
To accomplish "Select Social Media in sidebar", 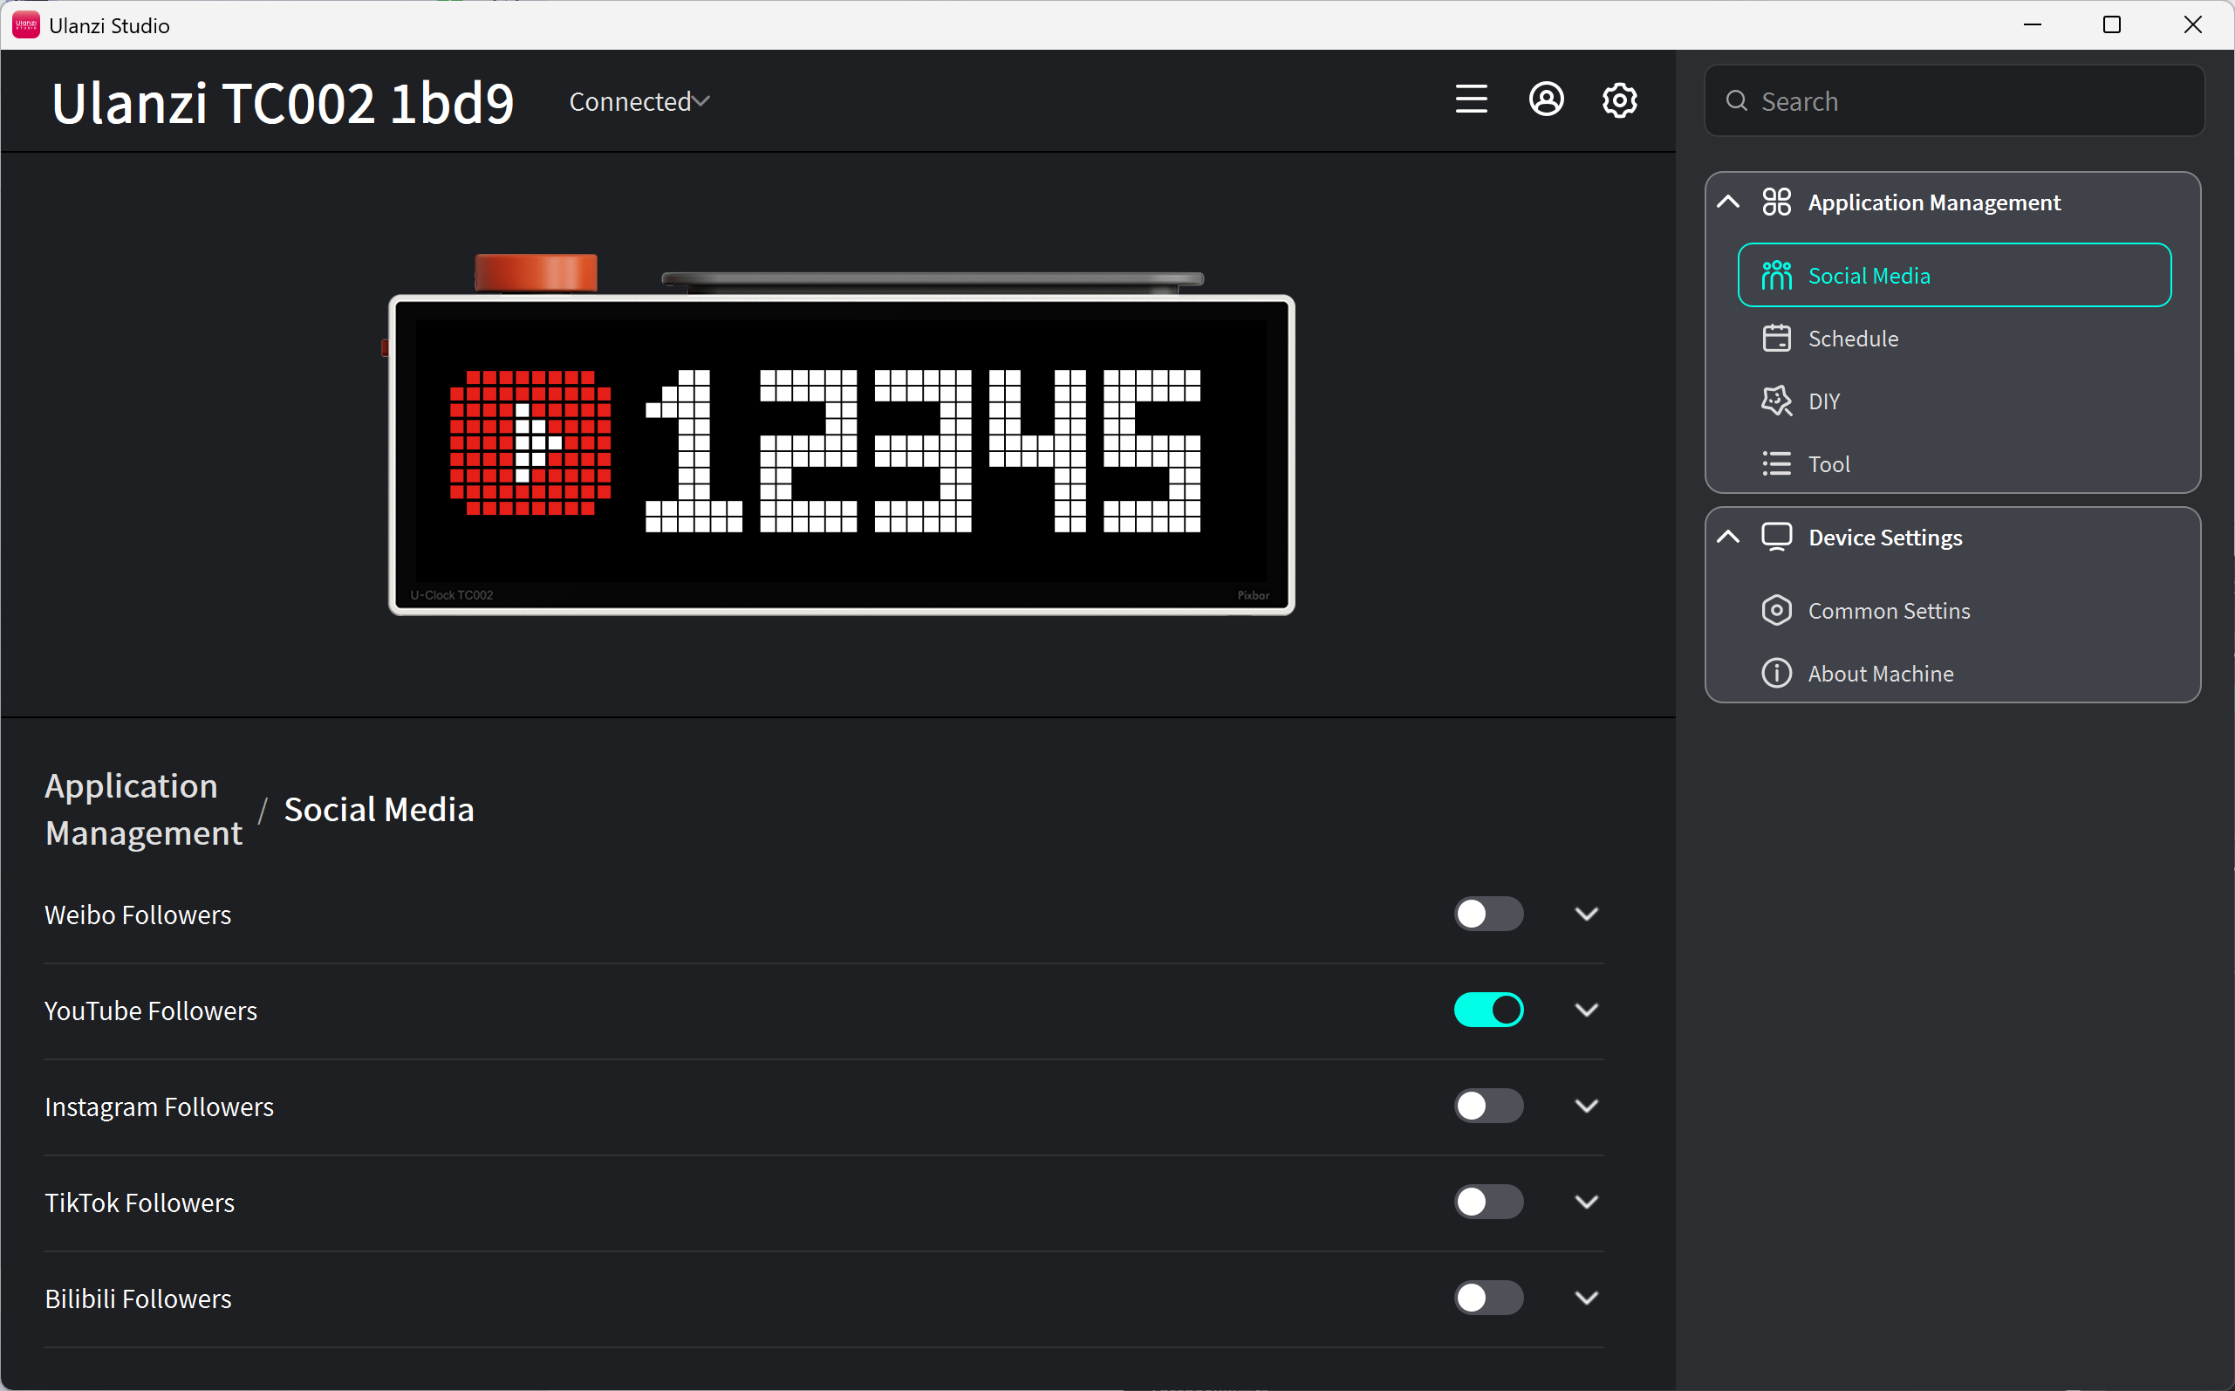I will tap(1954, 275).
